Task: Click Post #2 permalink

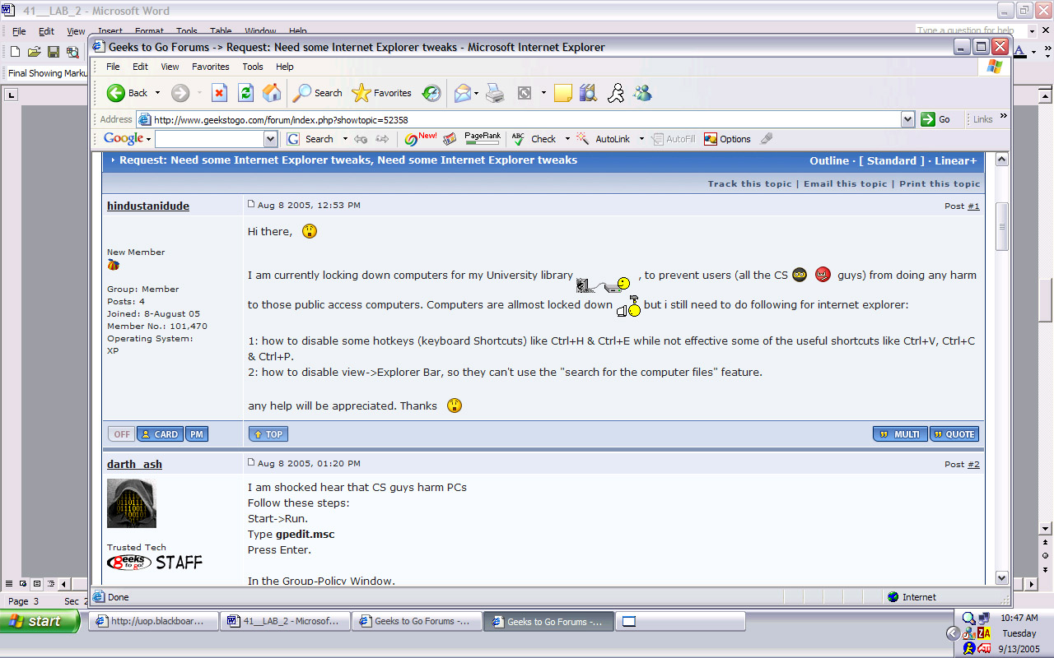Action: (x=973, y=465)
